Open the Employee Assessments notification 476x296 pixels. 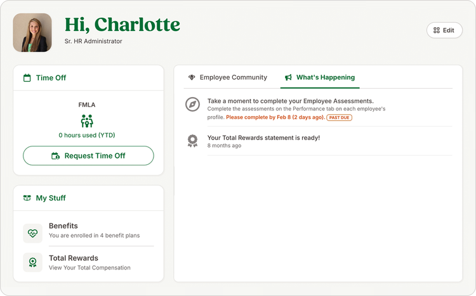318,109
